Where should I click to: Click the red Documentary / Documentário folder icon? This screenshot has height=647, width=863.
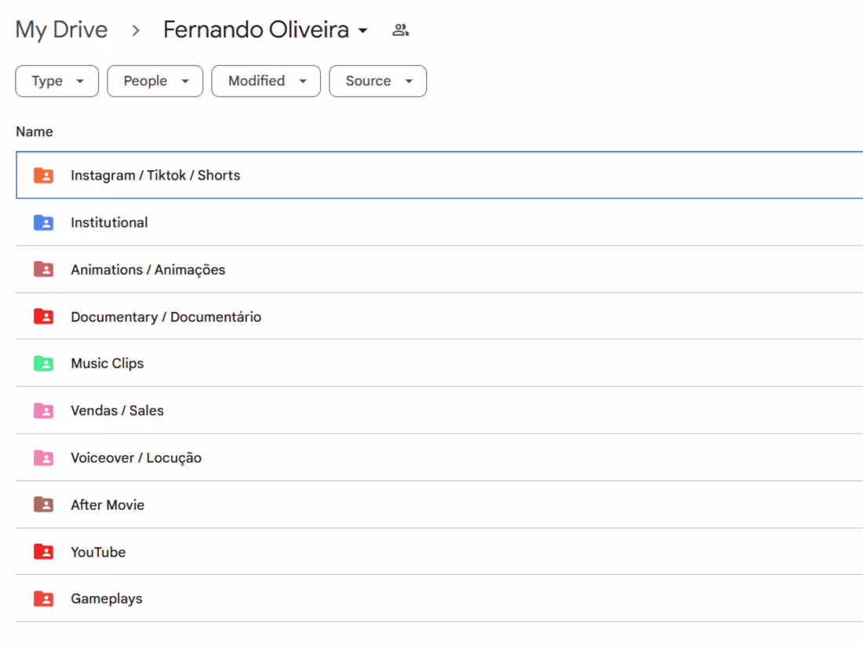tap(43, 317)
